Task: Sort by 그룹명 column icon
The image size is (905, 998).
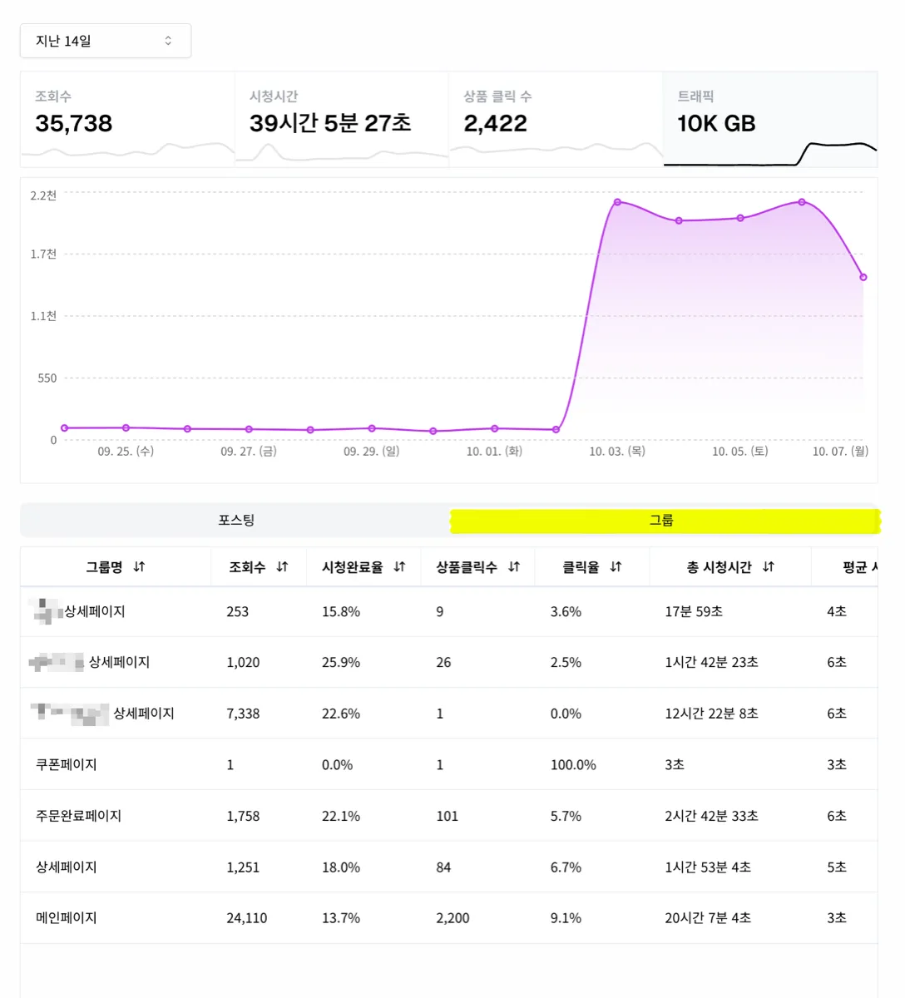Action: pos(139,567)
